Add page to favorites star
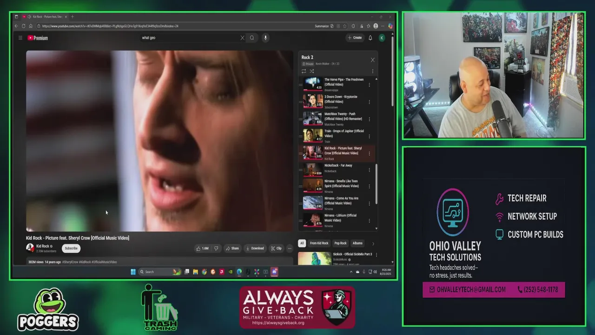 coord(344,26)
